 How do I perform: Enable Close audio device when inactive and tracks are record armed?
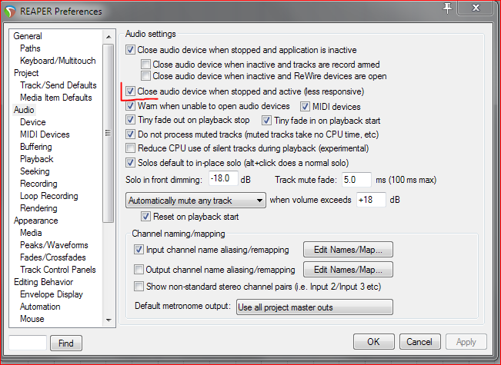coord(145,65)
